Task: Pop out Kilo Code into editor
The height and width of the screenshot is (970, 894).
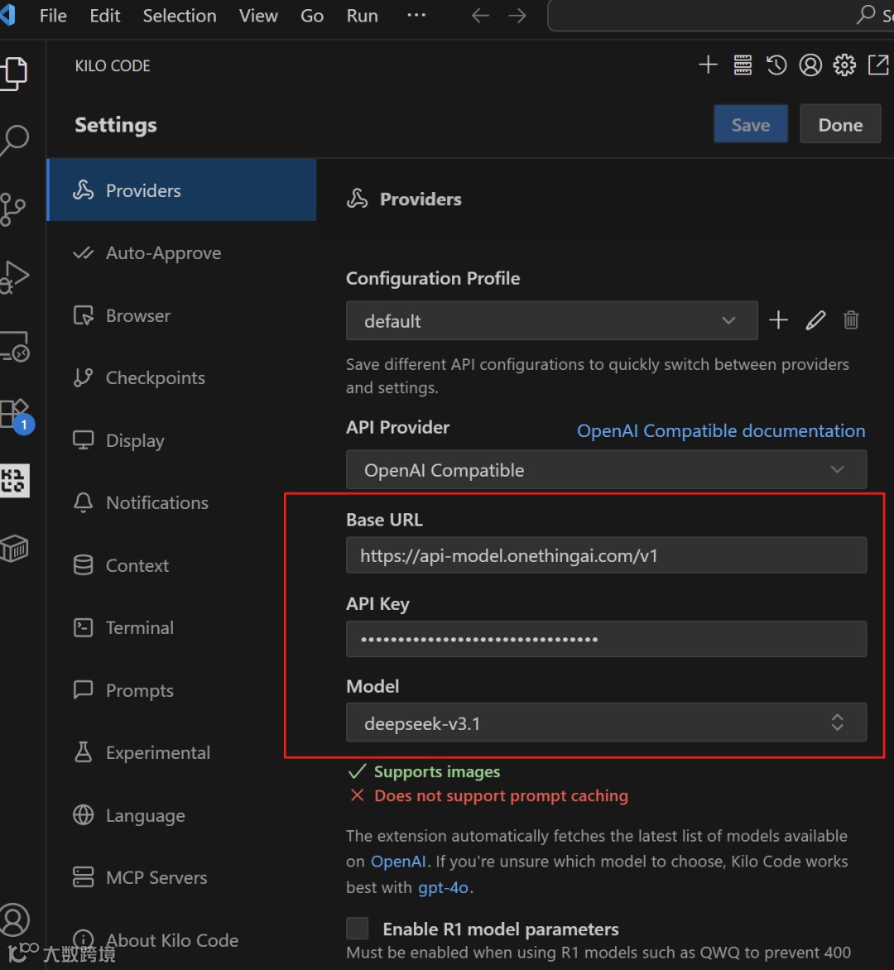Action: click(x=877, y=65)
